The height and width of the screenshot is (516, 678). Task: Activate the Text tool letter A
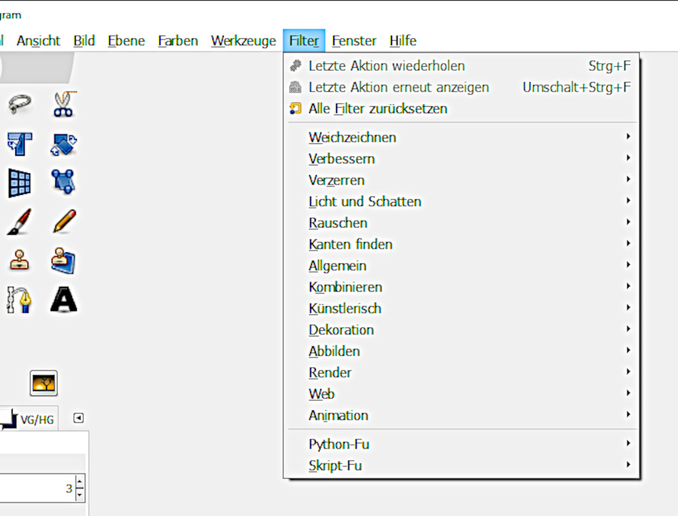point(63,299)
